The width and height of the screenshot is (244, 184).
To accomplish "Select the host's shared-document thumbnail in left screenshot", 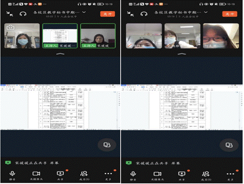I will (60, 36).
